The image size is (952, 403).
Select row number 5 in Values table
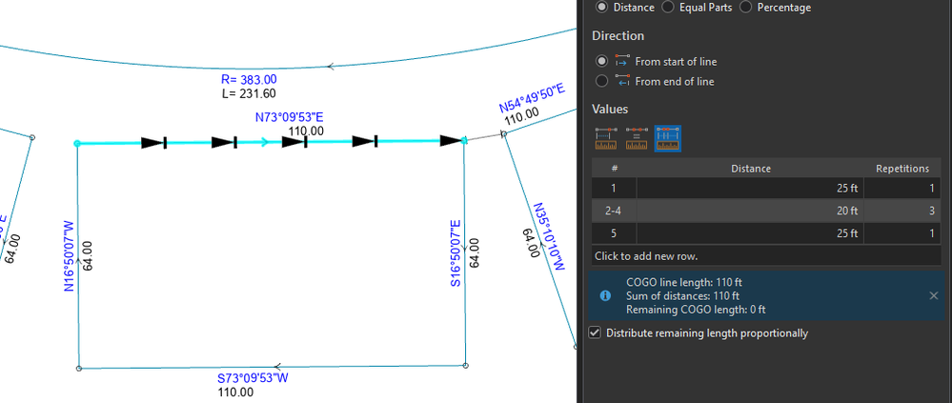[615, 233]
